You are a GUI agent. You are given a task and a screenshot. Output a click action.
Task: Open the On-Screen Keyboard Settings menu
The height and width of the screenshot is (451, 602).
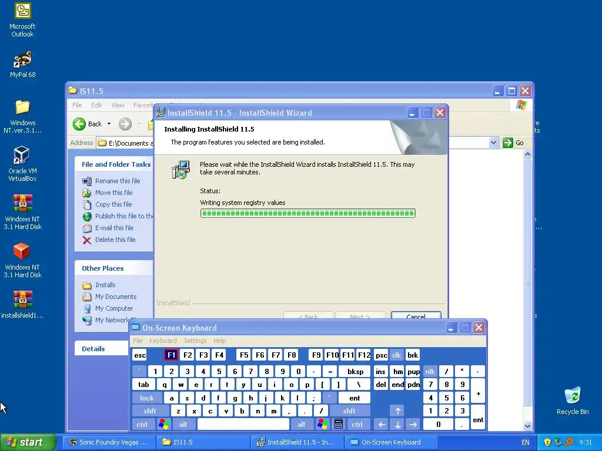(195, 341)
